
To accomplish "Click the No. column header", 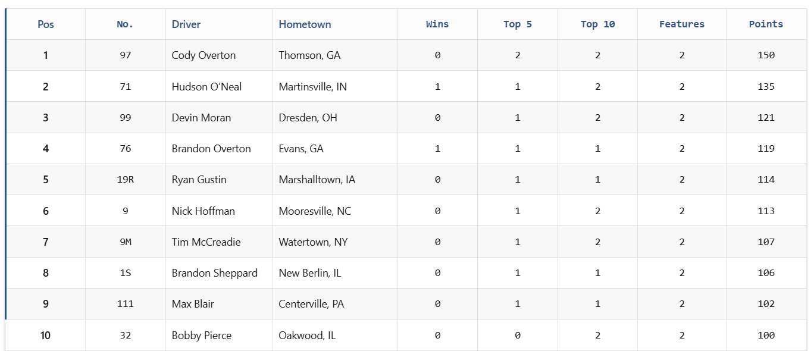I will pyautogui.click(x=125, y=24).
